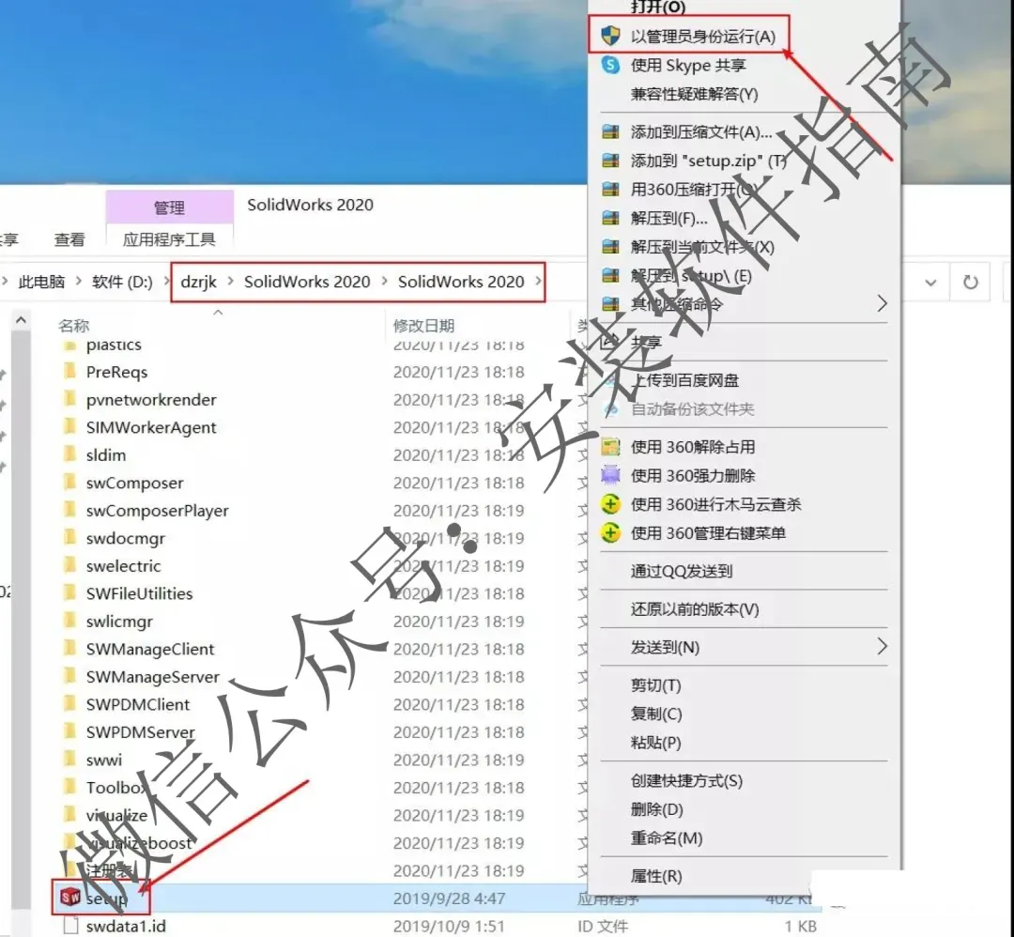Switch to 管理 ribbon tab
This screenshot has height=937, width=1014.
point(169,207)
